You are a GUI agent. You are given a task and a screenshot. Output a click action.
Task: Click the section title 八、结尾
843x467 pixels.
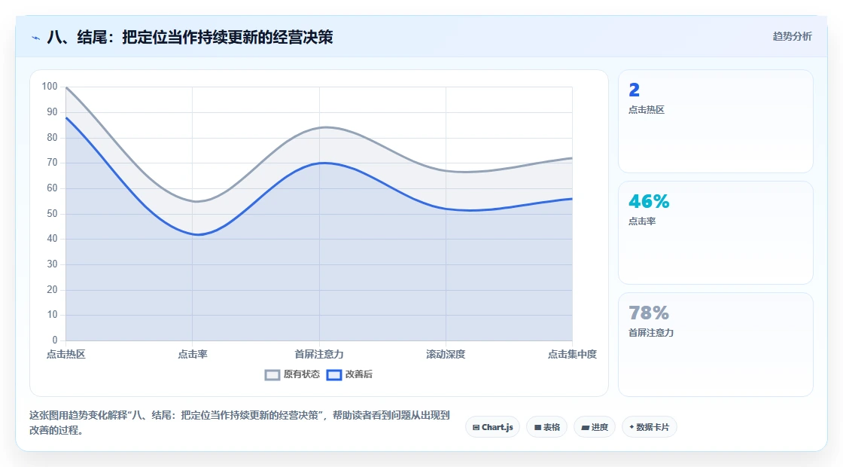190,37
